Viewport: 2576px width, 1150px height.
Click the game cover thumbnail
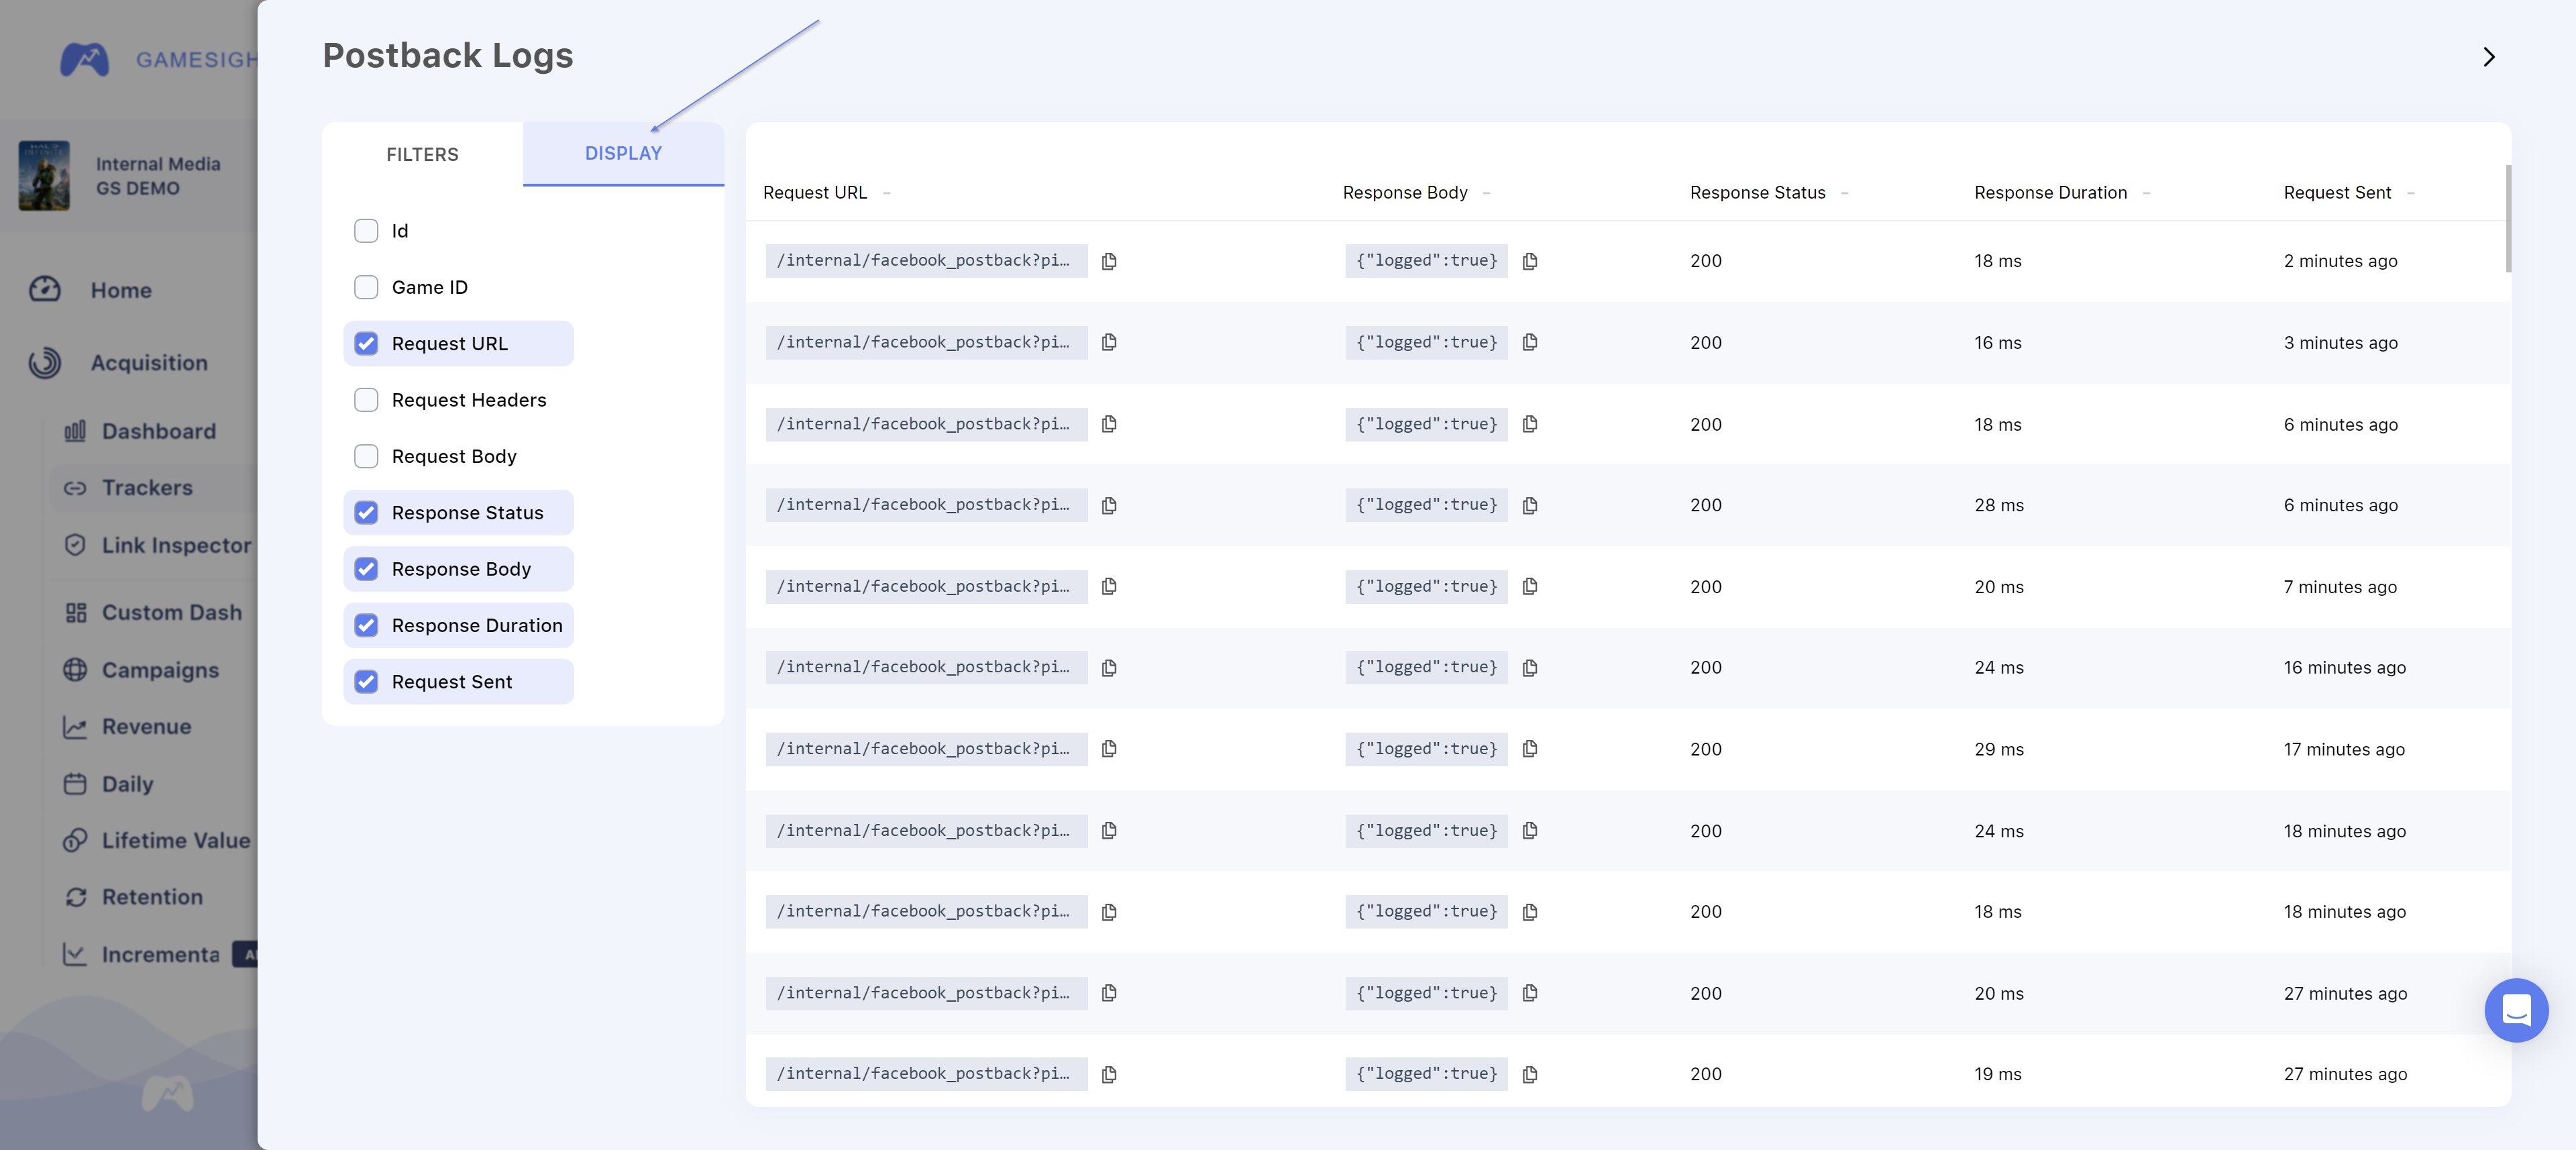[44, 176]
